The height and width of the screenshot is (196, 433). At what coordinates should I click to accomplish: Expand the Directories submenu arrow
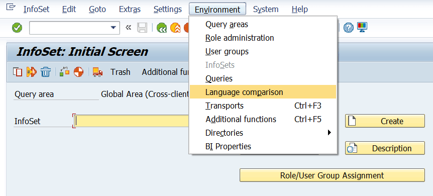[x=329, y=133]
